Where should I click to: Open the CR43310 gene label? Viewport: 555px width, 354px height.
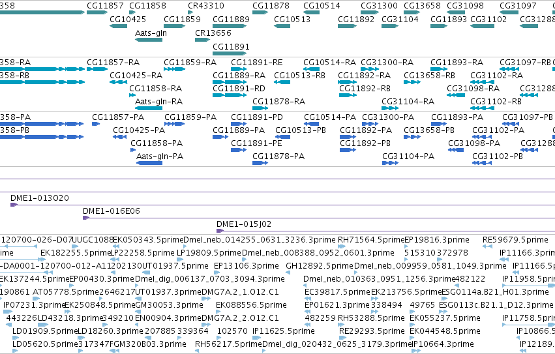pyautogui.click(x=206, y=6)
